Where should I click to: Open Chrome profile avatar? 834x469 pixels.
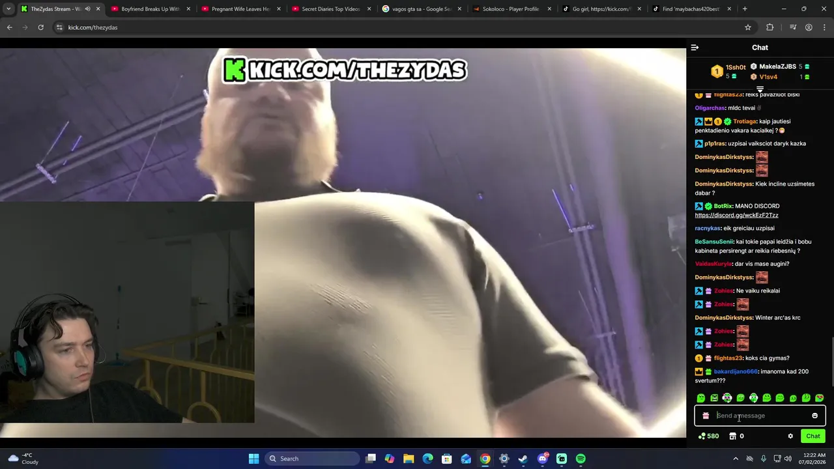pos(809,27)
